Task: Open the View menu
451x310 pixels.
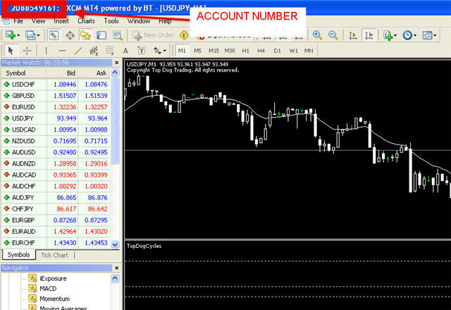Action: 38,21
